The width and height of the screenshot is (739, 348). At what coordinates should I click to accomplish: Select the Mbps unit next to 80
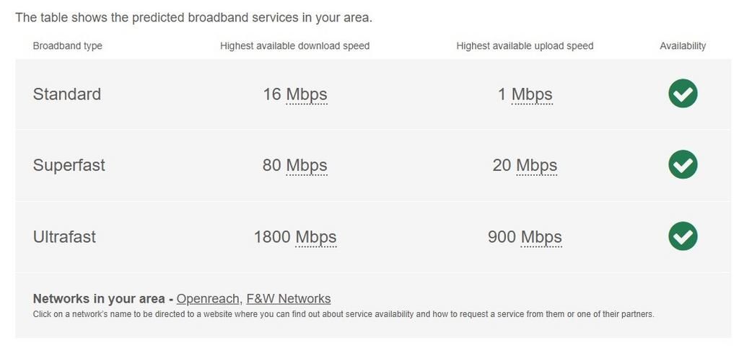[x=307, y=166]
